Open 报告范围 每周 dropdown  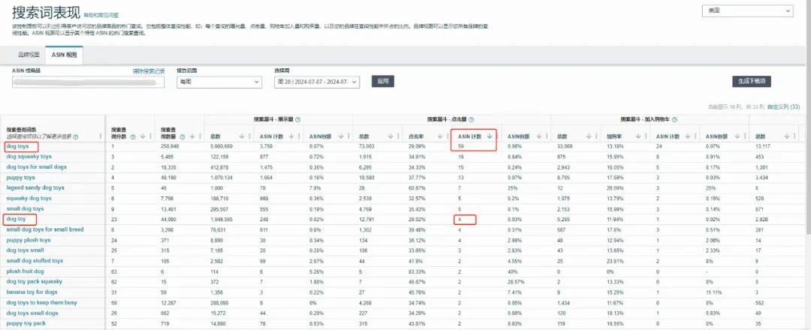(219, 82)
